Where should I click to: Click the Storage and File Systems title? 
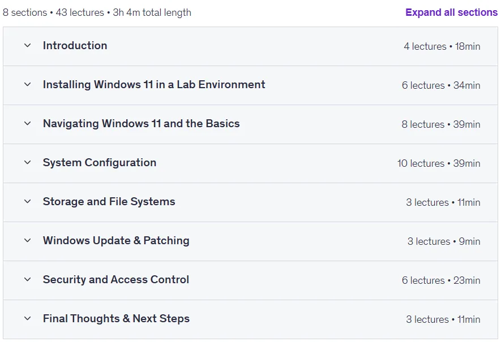pos(109,202)
